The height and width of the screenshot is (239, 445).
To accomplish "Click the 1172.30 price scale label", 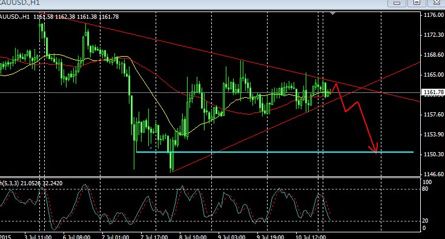I will pos(433,35).
